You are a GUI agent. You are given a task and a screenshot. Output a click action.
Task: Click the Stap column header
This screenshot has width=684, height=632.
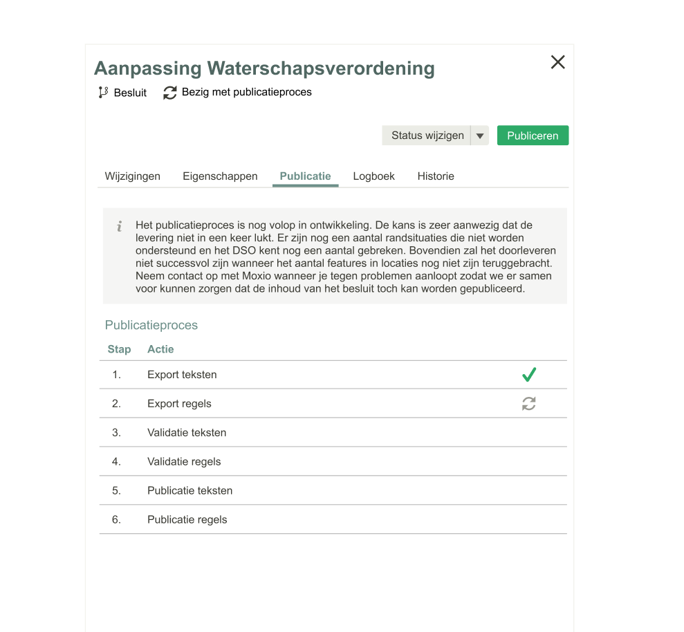(x=119, y=349)
